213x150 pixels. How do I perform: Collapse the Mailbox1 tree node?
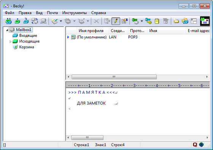point(7,30)
